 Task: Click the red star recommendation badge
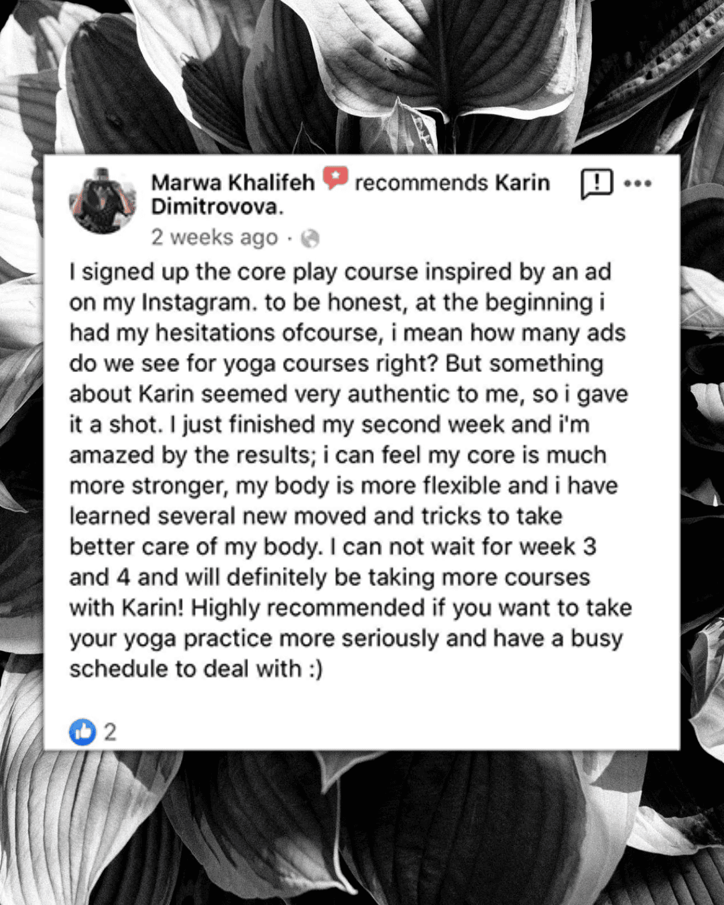(x=335, y=178)
